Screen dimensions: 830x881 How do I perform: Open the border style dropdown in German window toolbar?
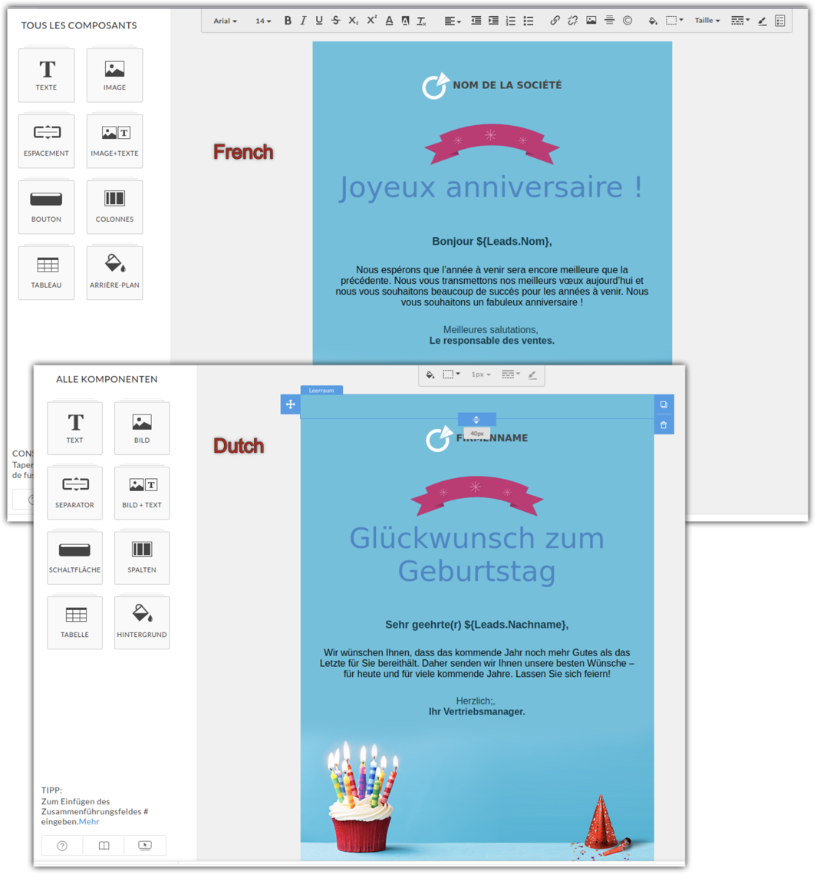point(510,375)
